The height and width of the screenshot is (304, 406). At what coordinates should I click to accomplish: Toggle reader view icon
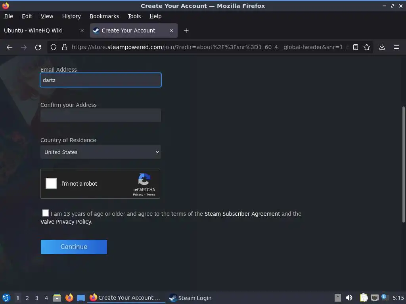pyautogui.click(x=356, y=47)
